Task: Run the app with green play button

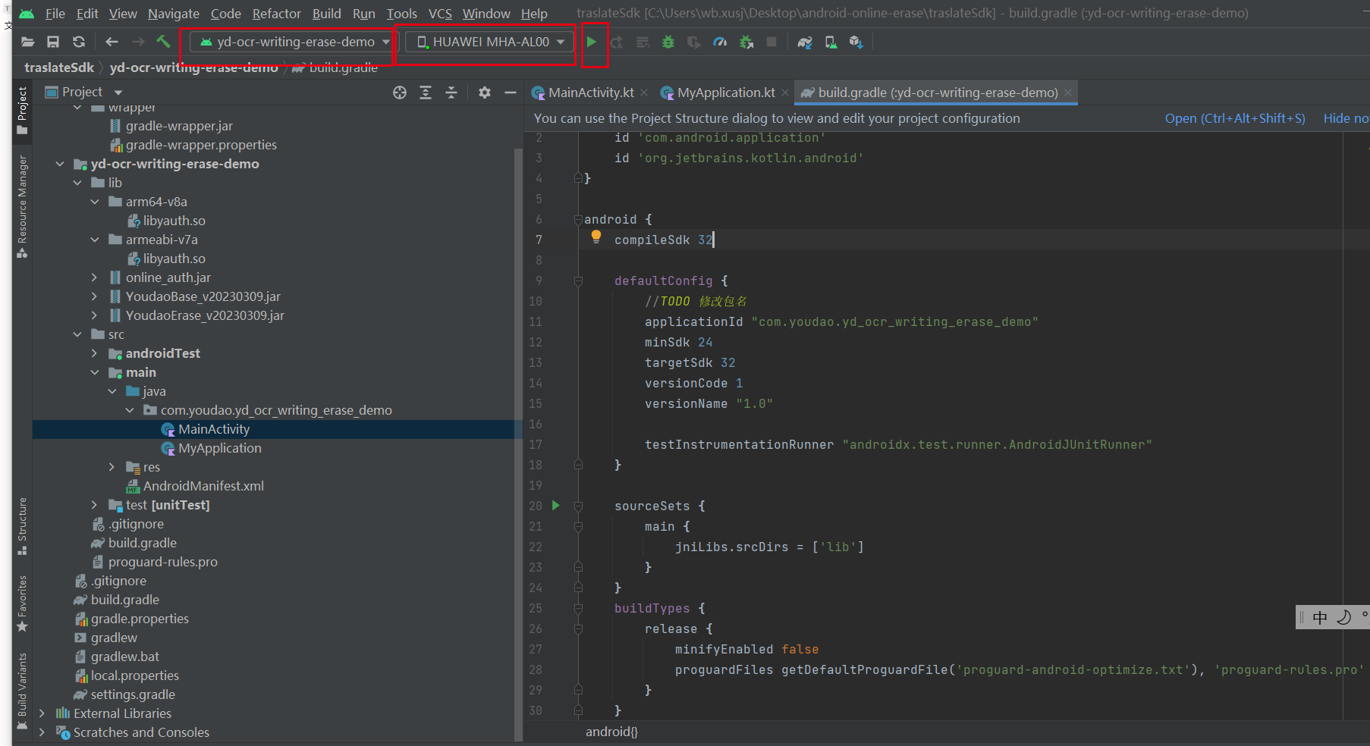Action: [x=592, y=42]
